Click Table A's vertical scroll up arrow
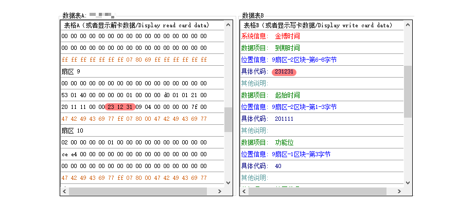This screenshot has height=206, width=457. pos(228,25)
